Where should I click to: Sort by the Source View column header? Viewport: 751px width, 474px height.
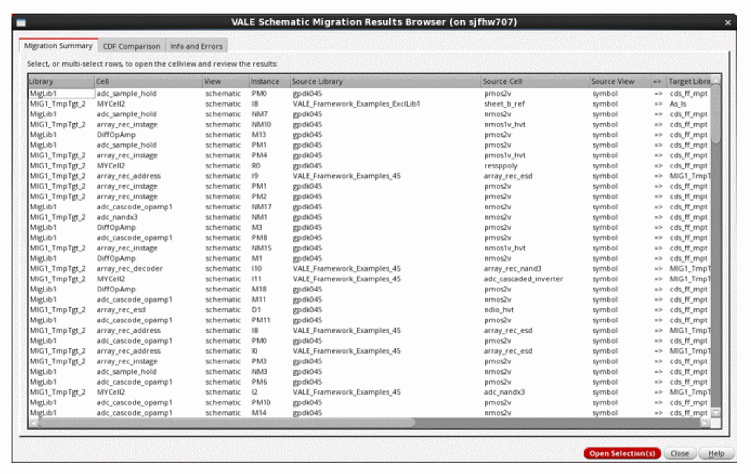[621, 81]
